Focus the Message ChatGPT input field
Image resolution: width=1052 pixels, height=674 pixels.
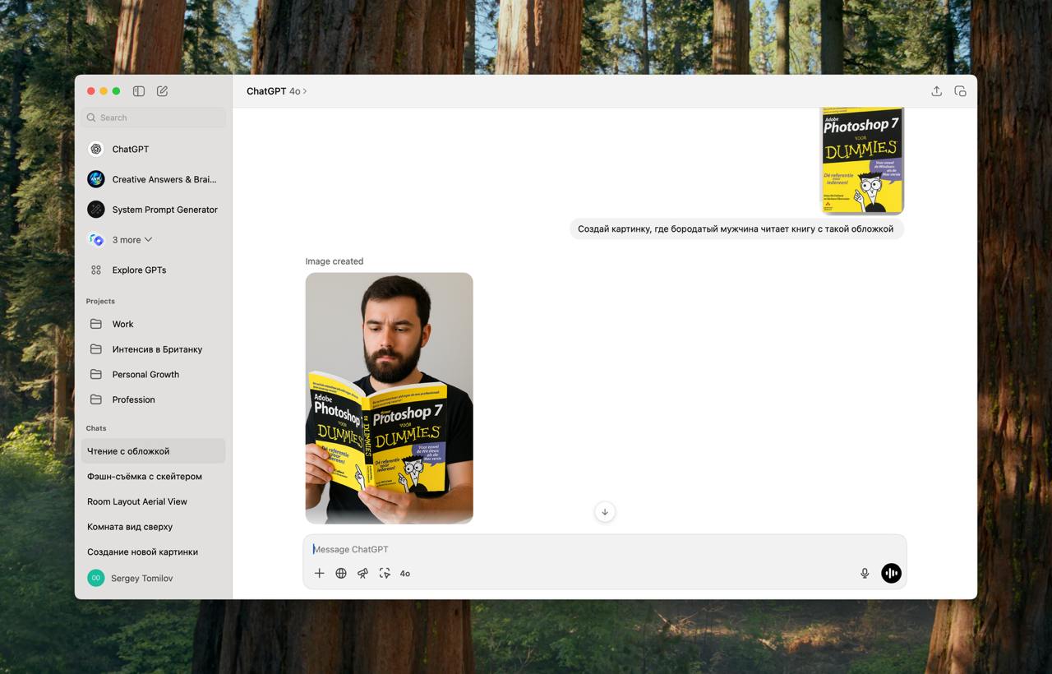pyautogui.click(x=604, y=549)
